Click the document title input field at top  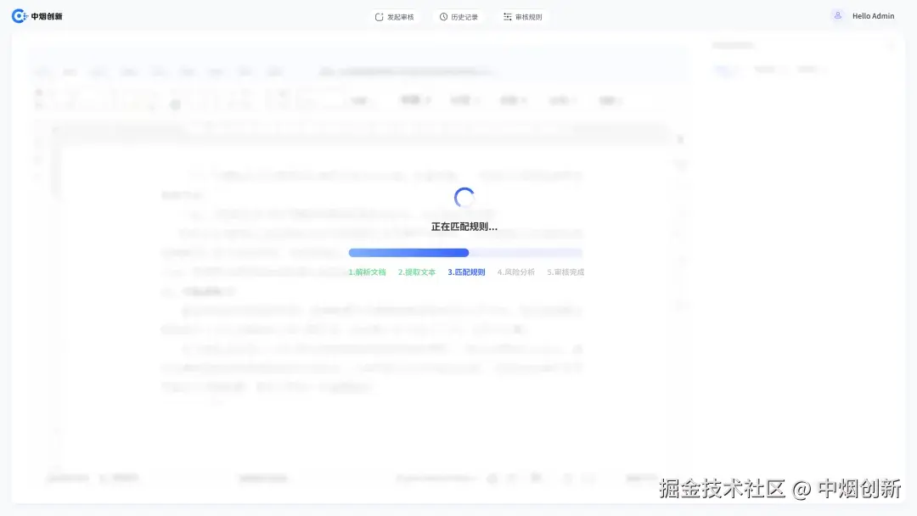[408, 71]
